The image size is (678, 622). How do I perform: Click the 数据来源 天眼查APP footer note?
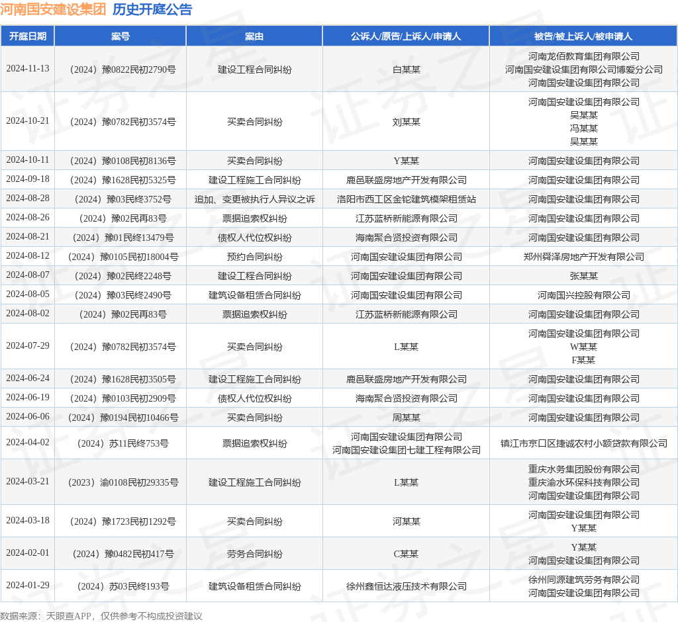101,616
